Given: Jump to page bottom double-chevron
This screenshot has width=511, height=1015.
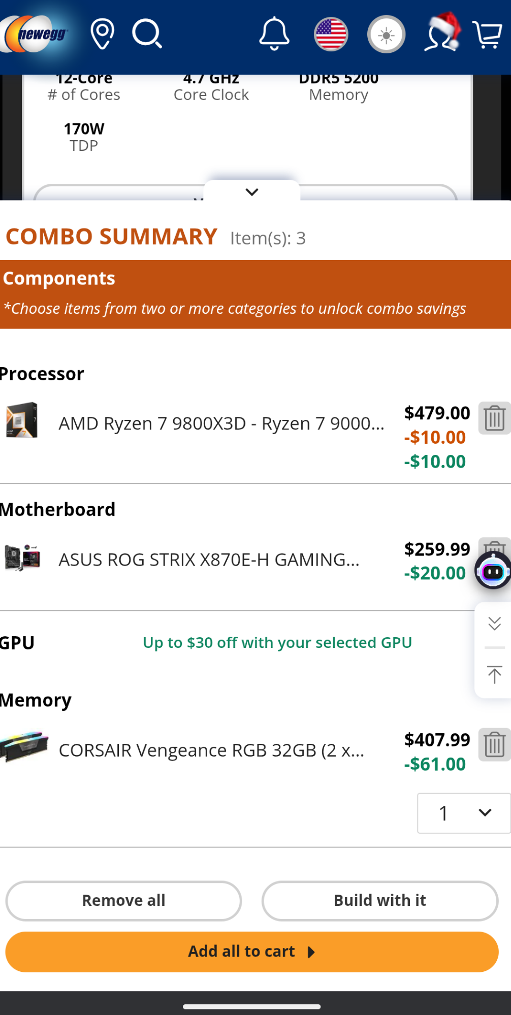Looking at the screenshot, I should point(494,624).
